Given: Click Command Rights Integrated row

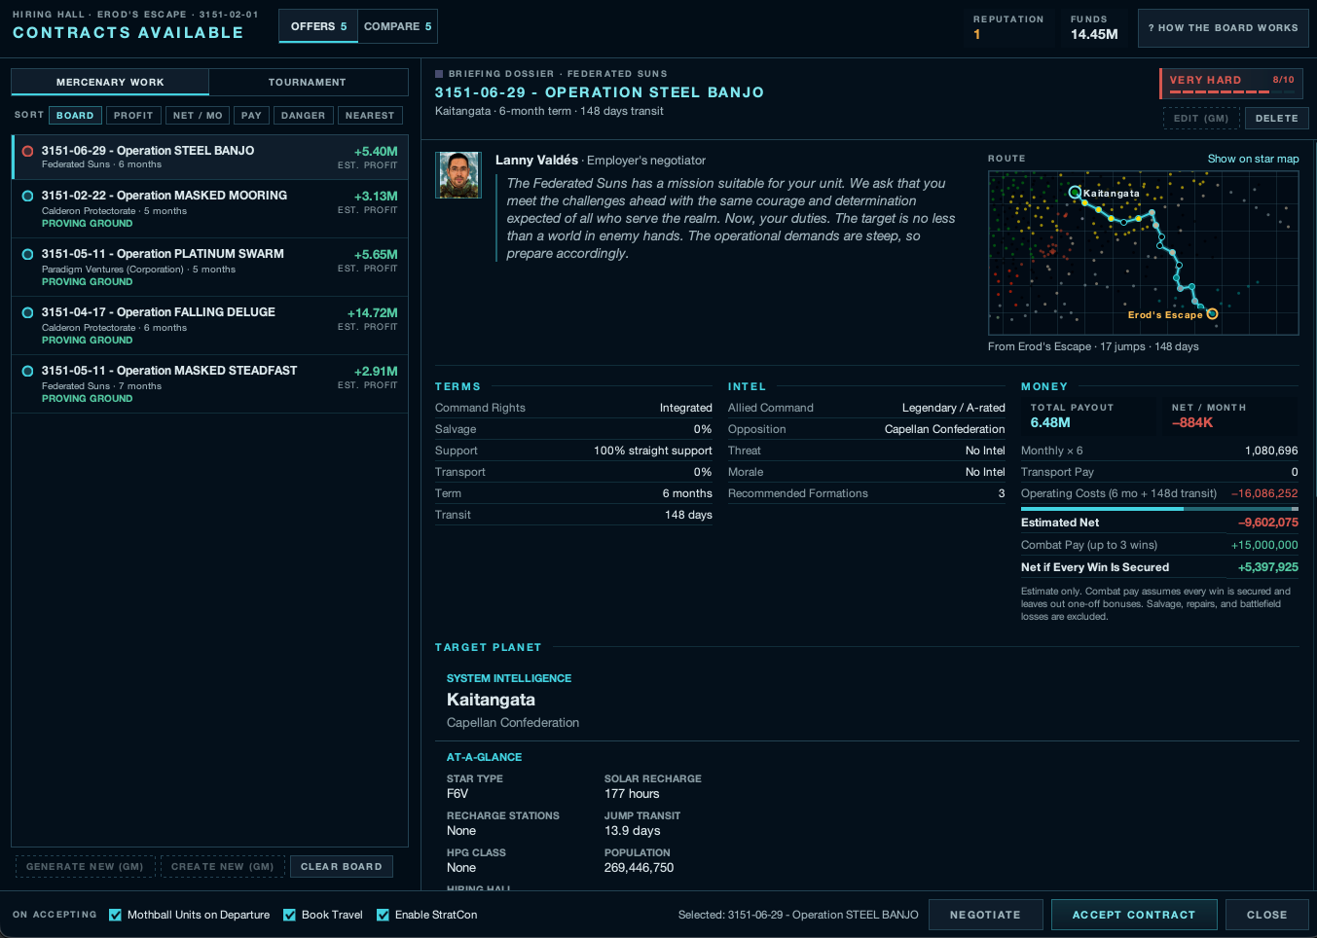Looking at the screenshot, I should (573, 408).
